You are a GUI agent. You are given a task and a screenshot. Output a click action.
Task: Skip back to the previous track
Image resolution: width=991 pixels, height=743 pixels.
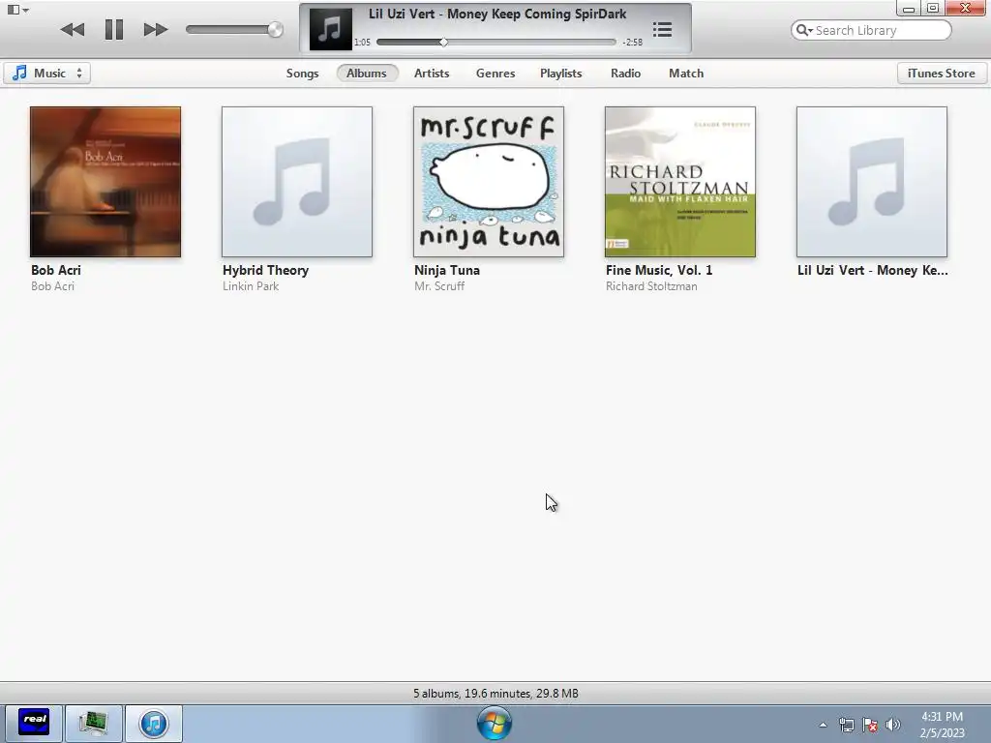click(x=72, y=29)
